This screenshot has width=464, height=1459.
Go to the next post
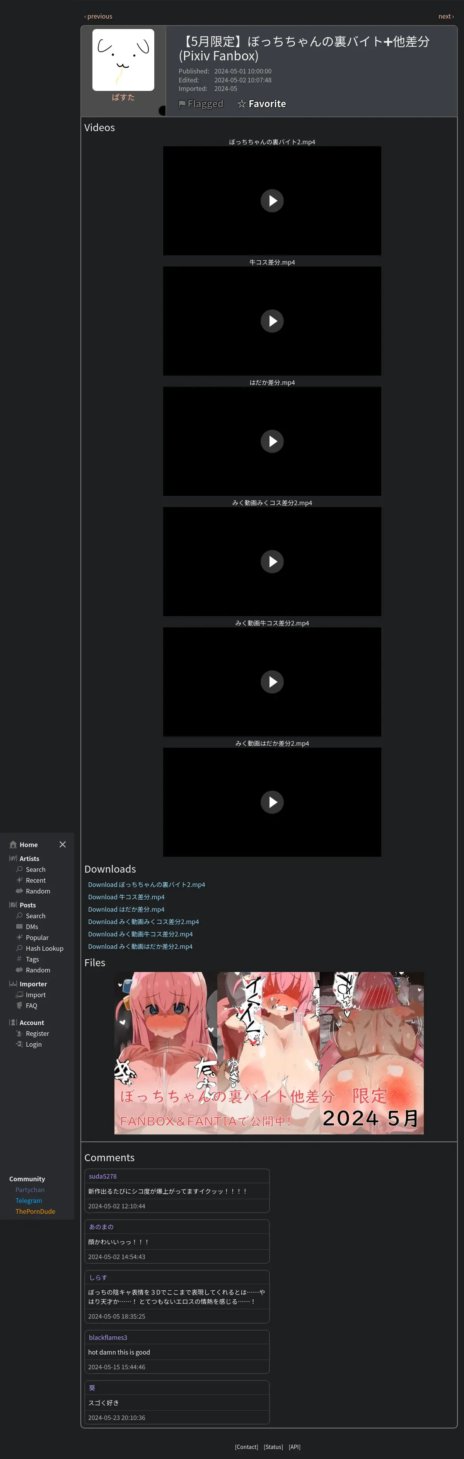[x=446, y=16]
